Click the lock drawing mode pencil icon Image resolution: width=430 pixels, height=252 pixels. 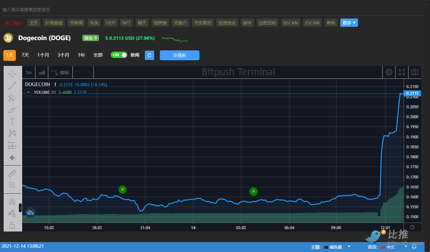12,213
